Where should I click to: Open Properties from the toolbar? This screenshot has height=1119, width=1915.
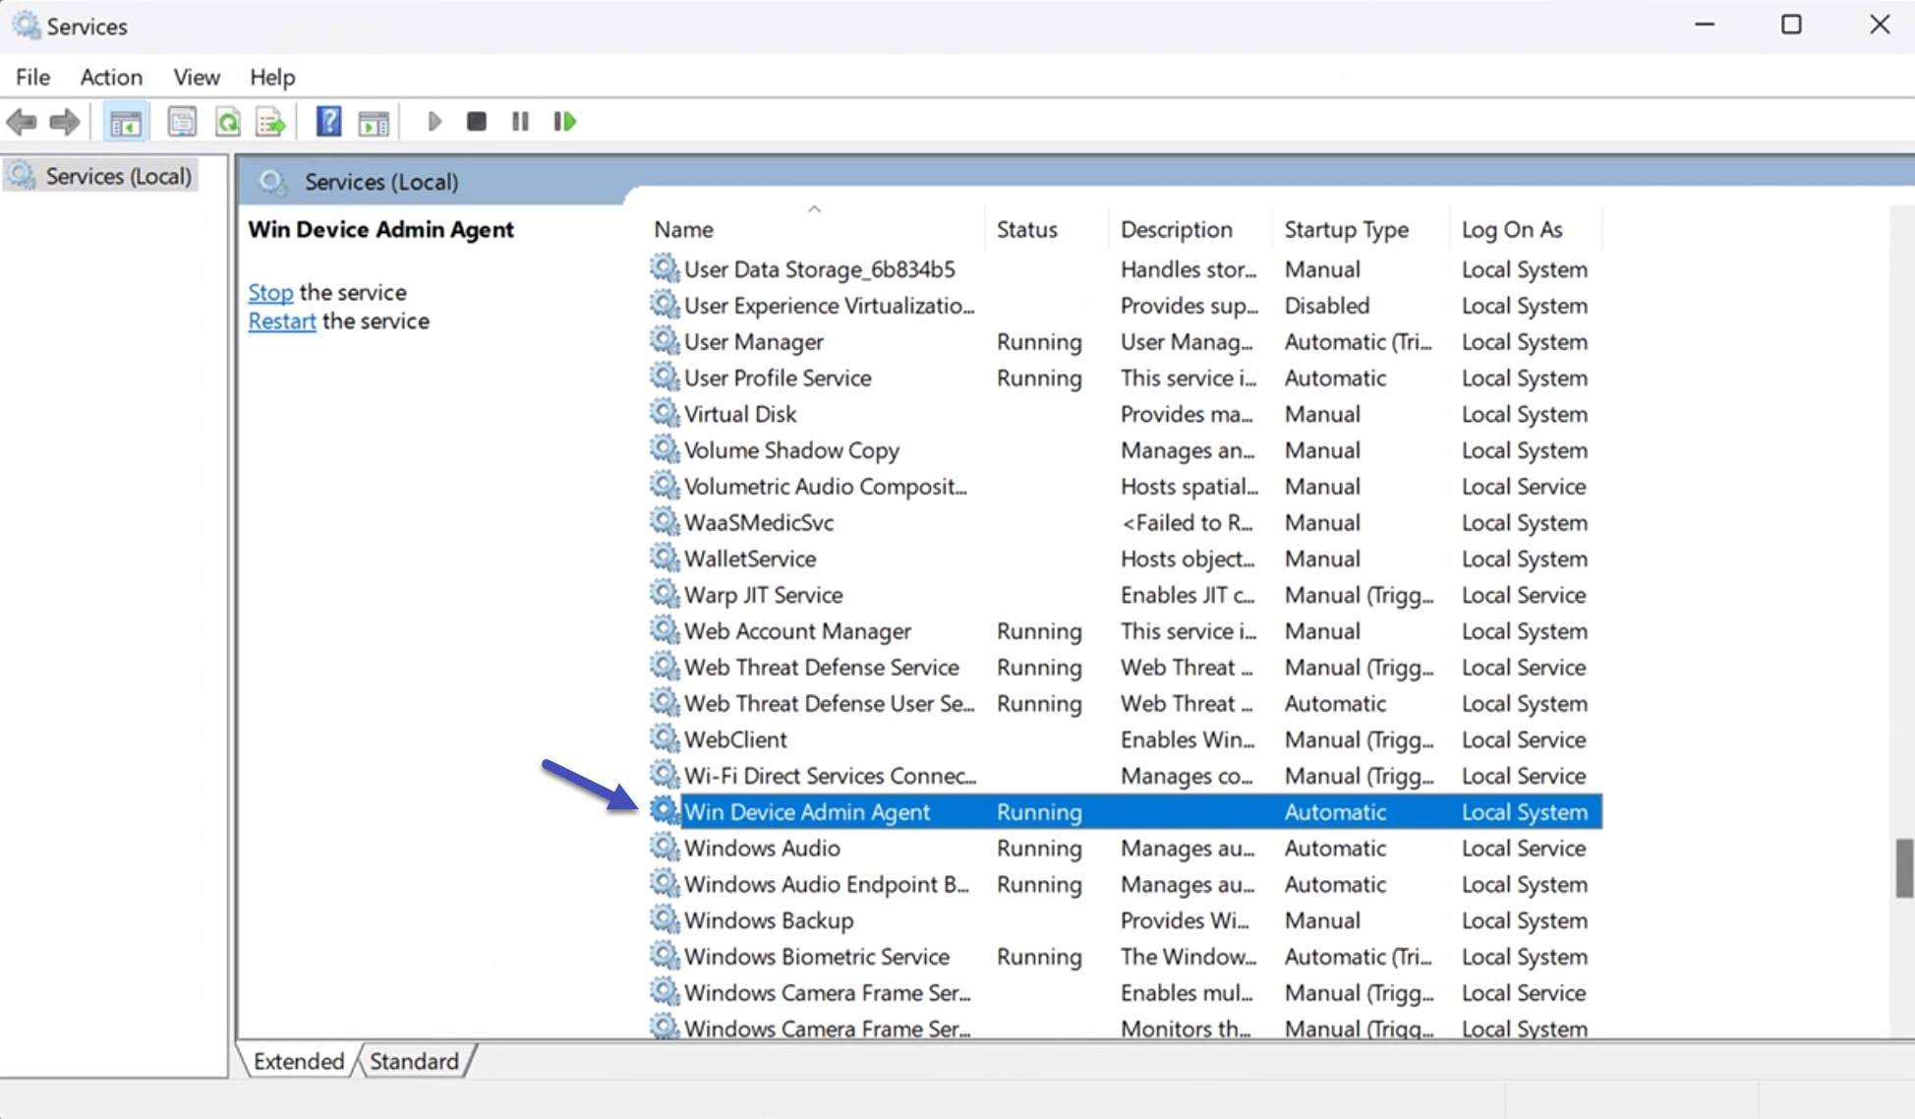[181, 121]
